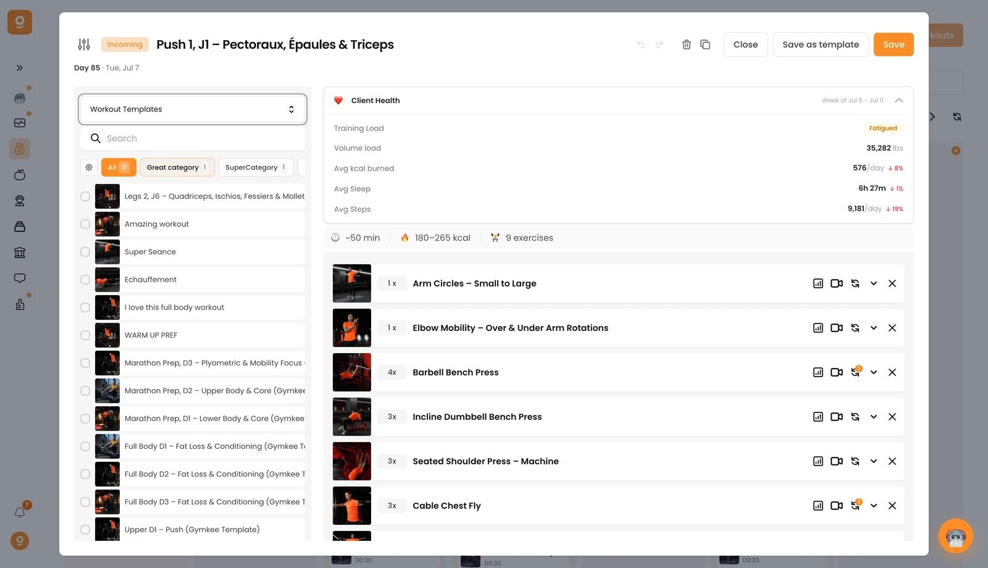
Task: Check the Legs 2, J6 template checkbox
Action: pyautogui.click(x=85, y=196)
